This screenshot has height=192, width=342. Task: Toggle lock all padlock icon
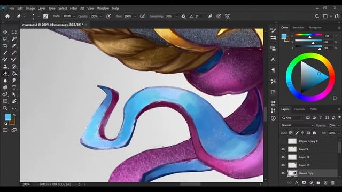pyautogui.click(x=314, y=133)
